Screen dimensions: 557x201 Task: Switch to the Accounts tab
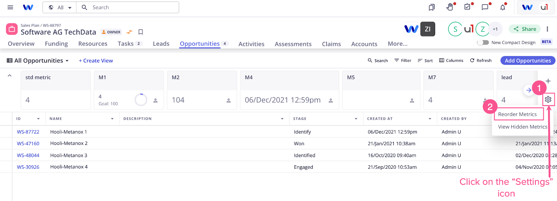364,44
